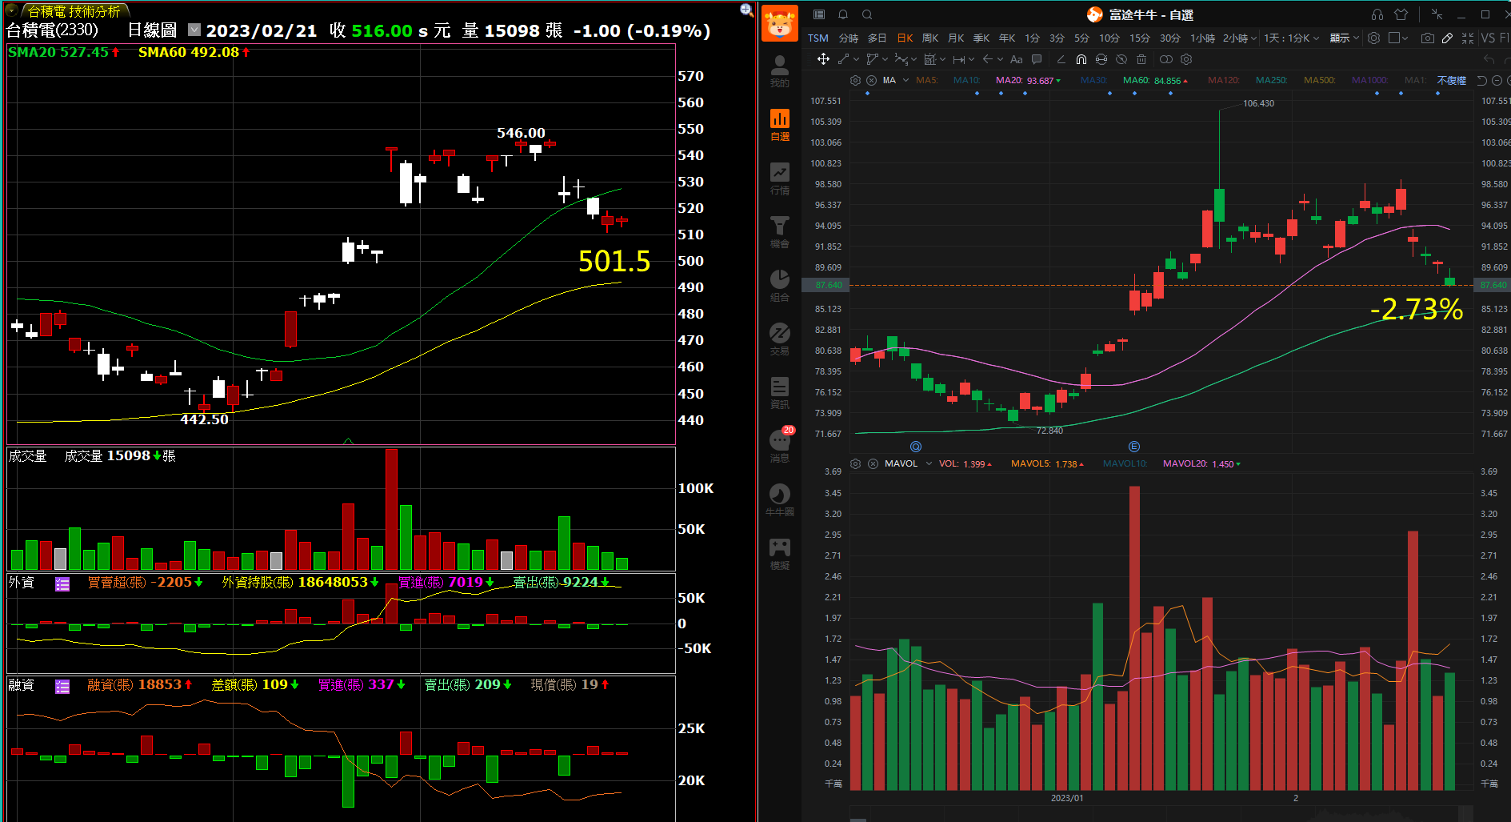Click the pencil drawing mode icon
This screenshot has height=822, width=1511.
(1448, 38)
